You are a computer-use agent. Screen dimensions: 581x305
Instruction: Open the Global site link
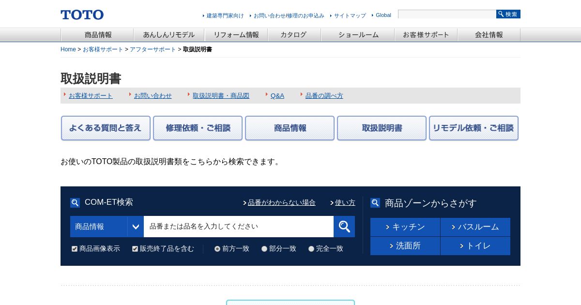coord(383,15)
